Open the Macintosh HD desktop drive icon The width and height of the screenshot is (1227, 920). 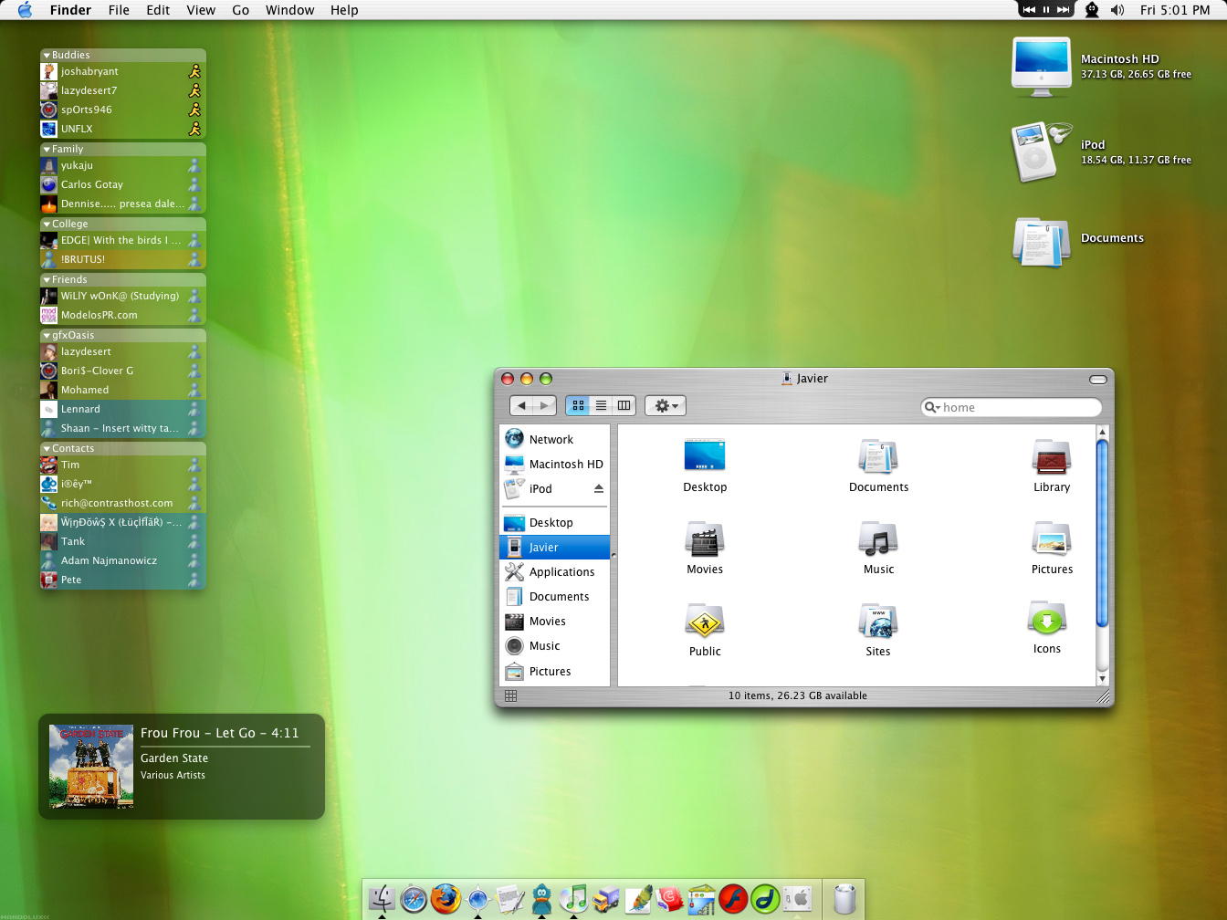(x=1041, y=67)
